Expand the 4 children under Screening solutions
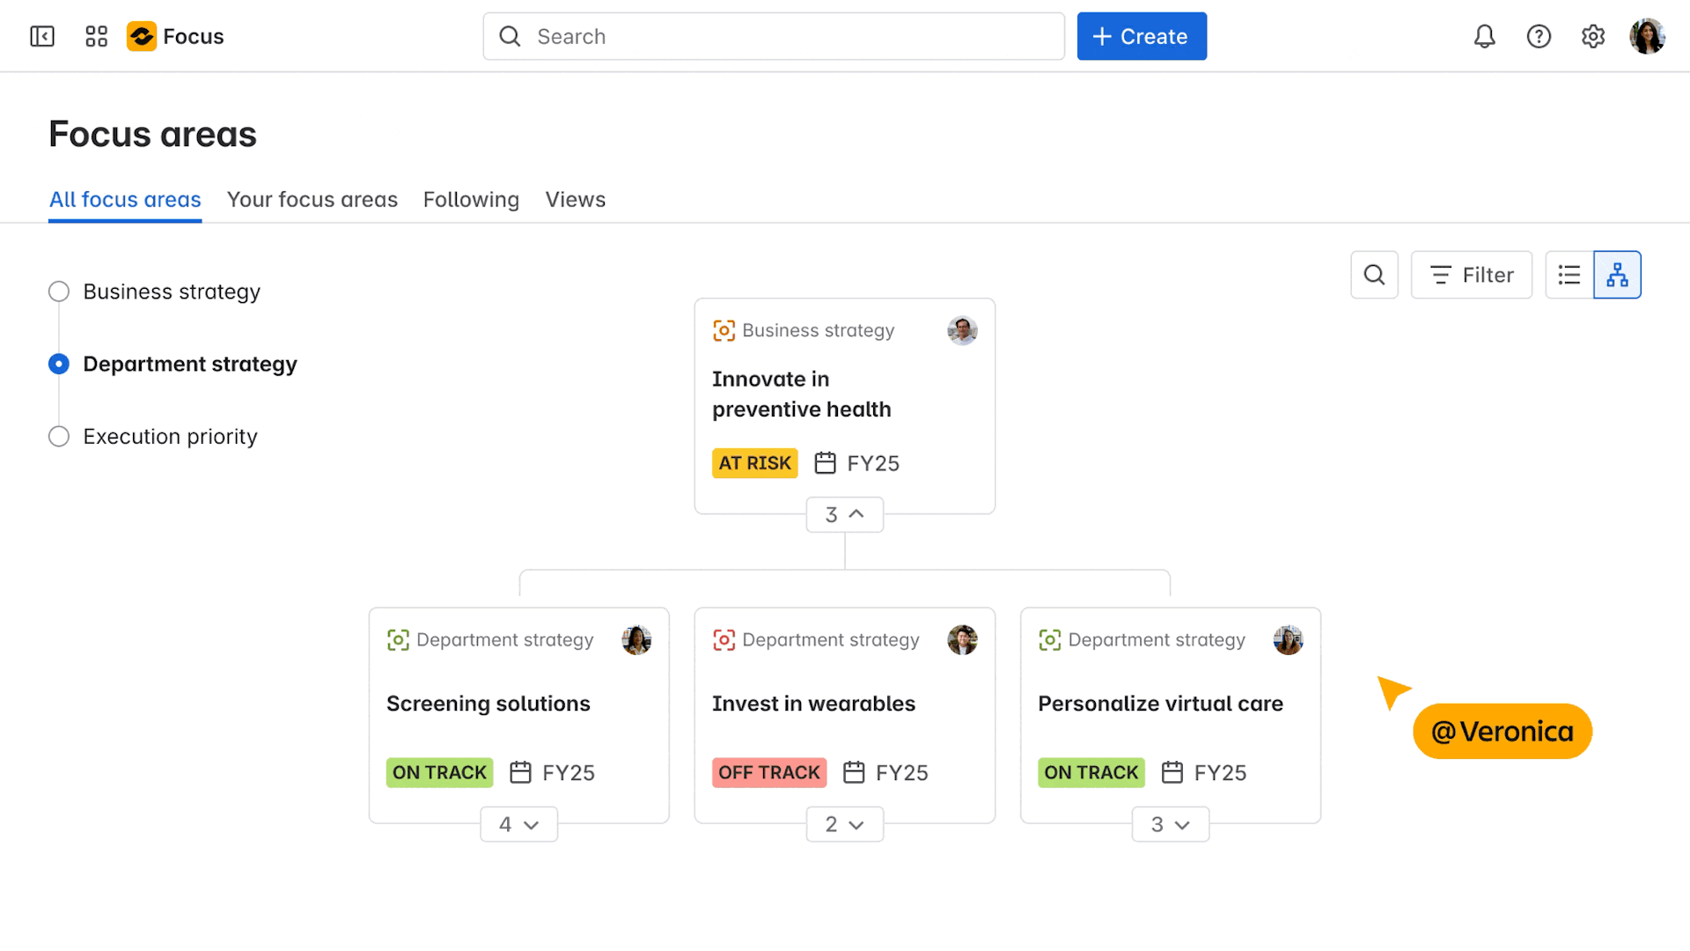Viewport: 1690px width, 951px height. pos(518,824)
